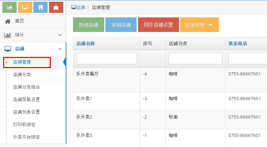Open the 统计 menu section

coord(33,35)
